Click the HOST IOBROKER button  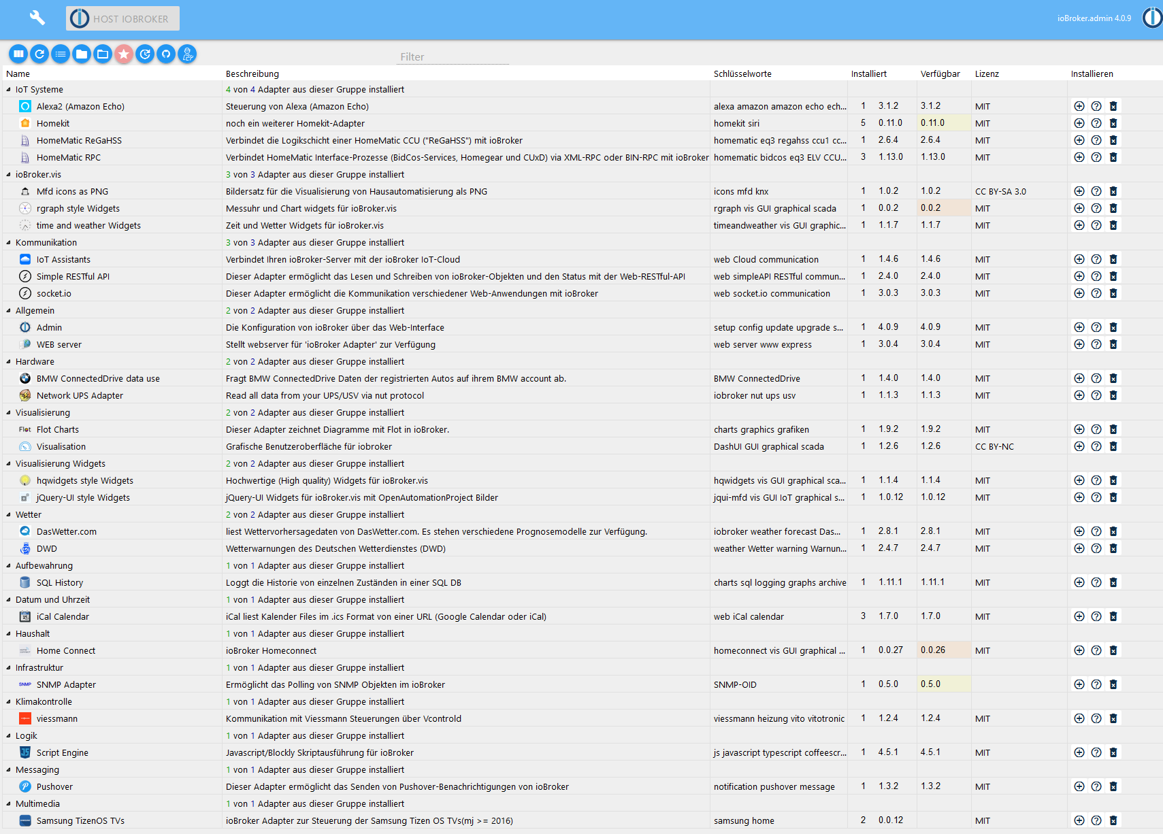pos(122,18)
